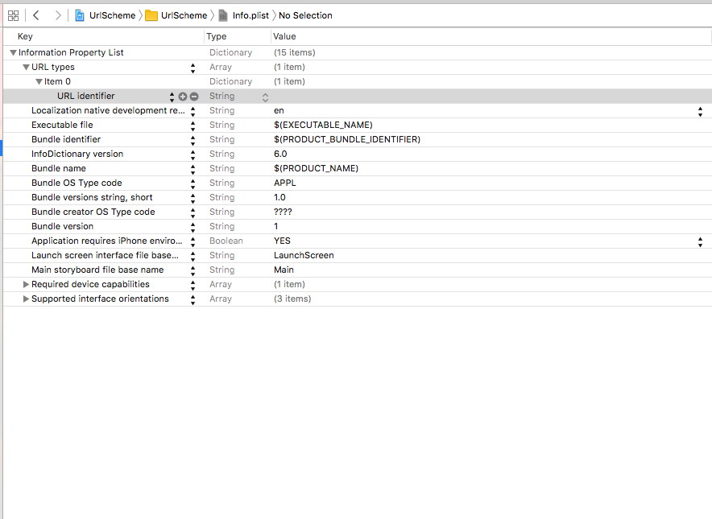Click Array type of URL types row
This screenshot has width=712, height=519.
pos(221,67)
